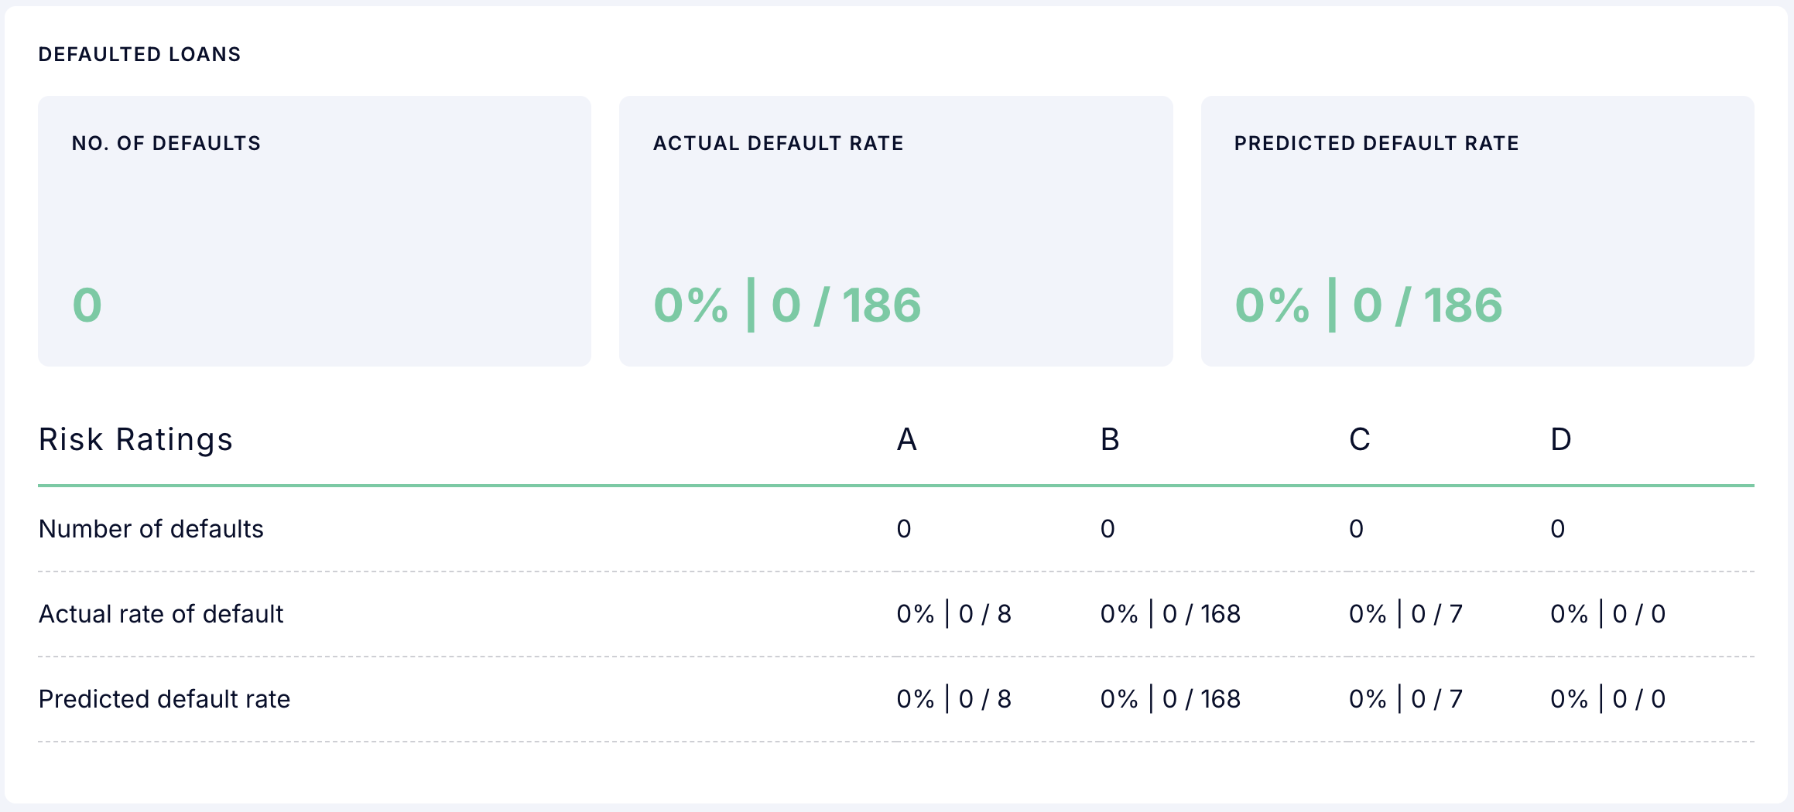Click rating D predicted rate 0 / 0 cell
The width and height of the screenshot is (1794, 812).
click(x=1607, y=699)
